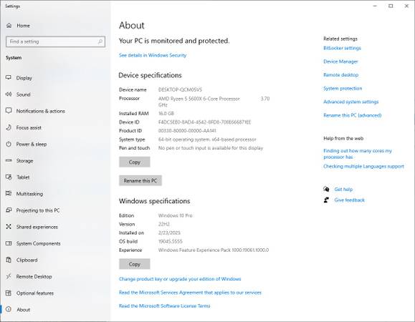This screenshot has height=322, width=415.
Task: Select Optional features in sidebar
Action: tap(35, 293)
